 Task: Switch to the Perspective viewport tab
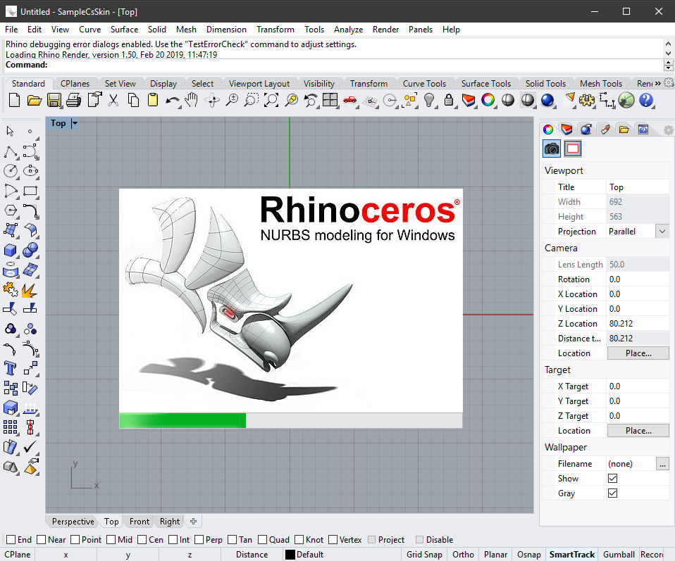point(73,522)
